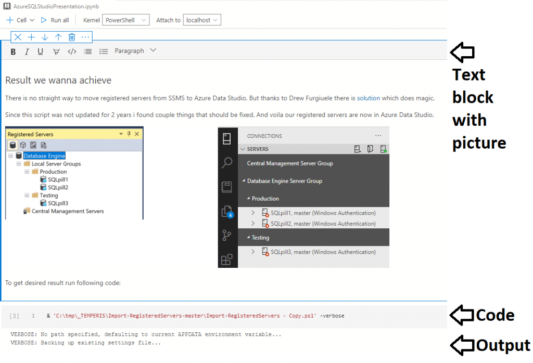Select Database Engine server type icon
Screen dimensions: 533x363
point(12,145)
